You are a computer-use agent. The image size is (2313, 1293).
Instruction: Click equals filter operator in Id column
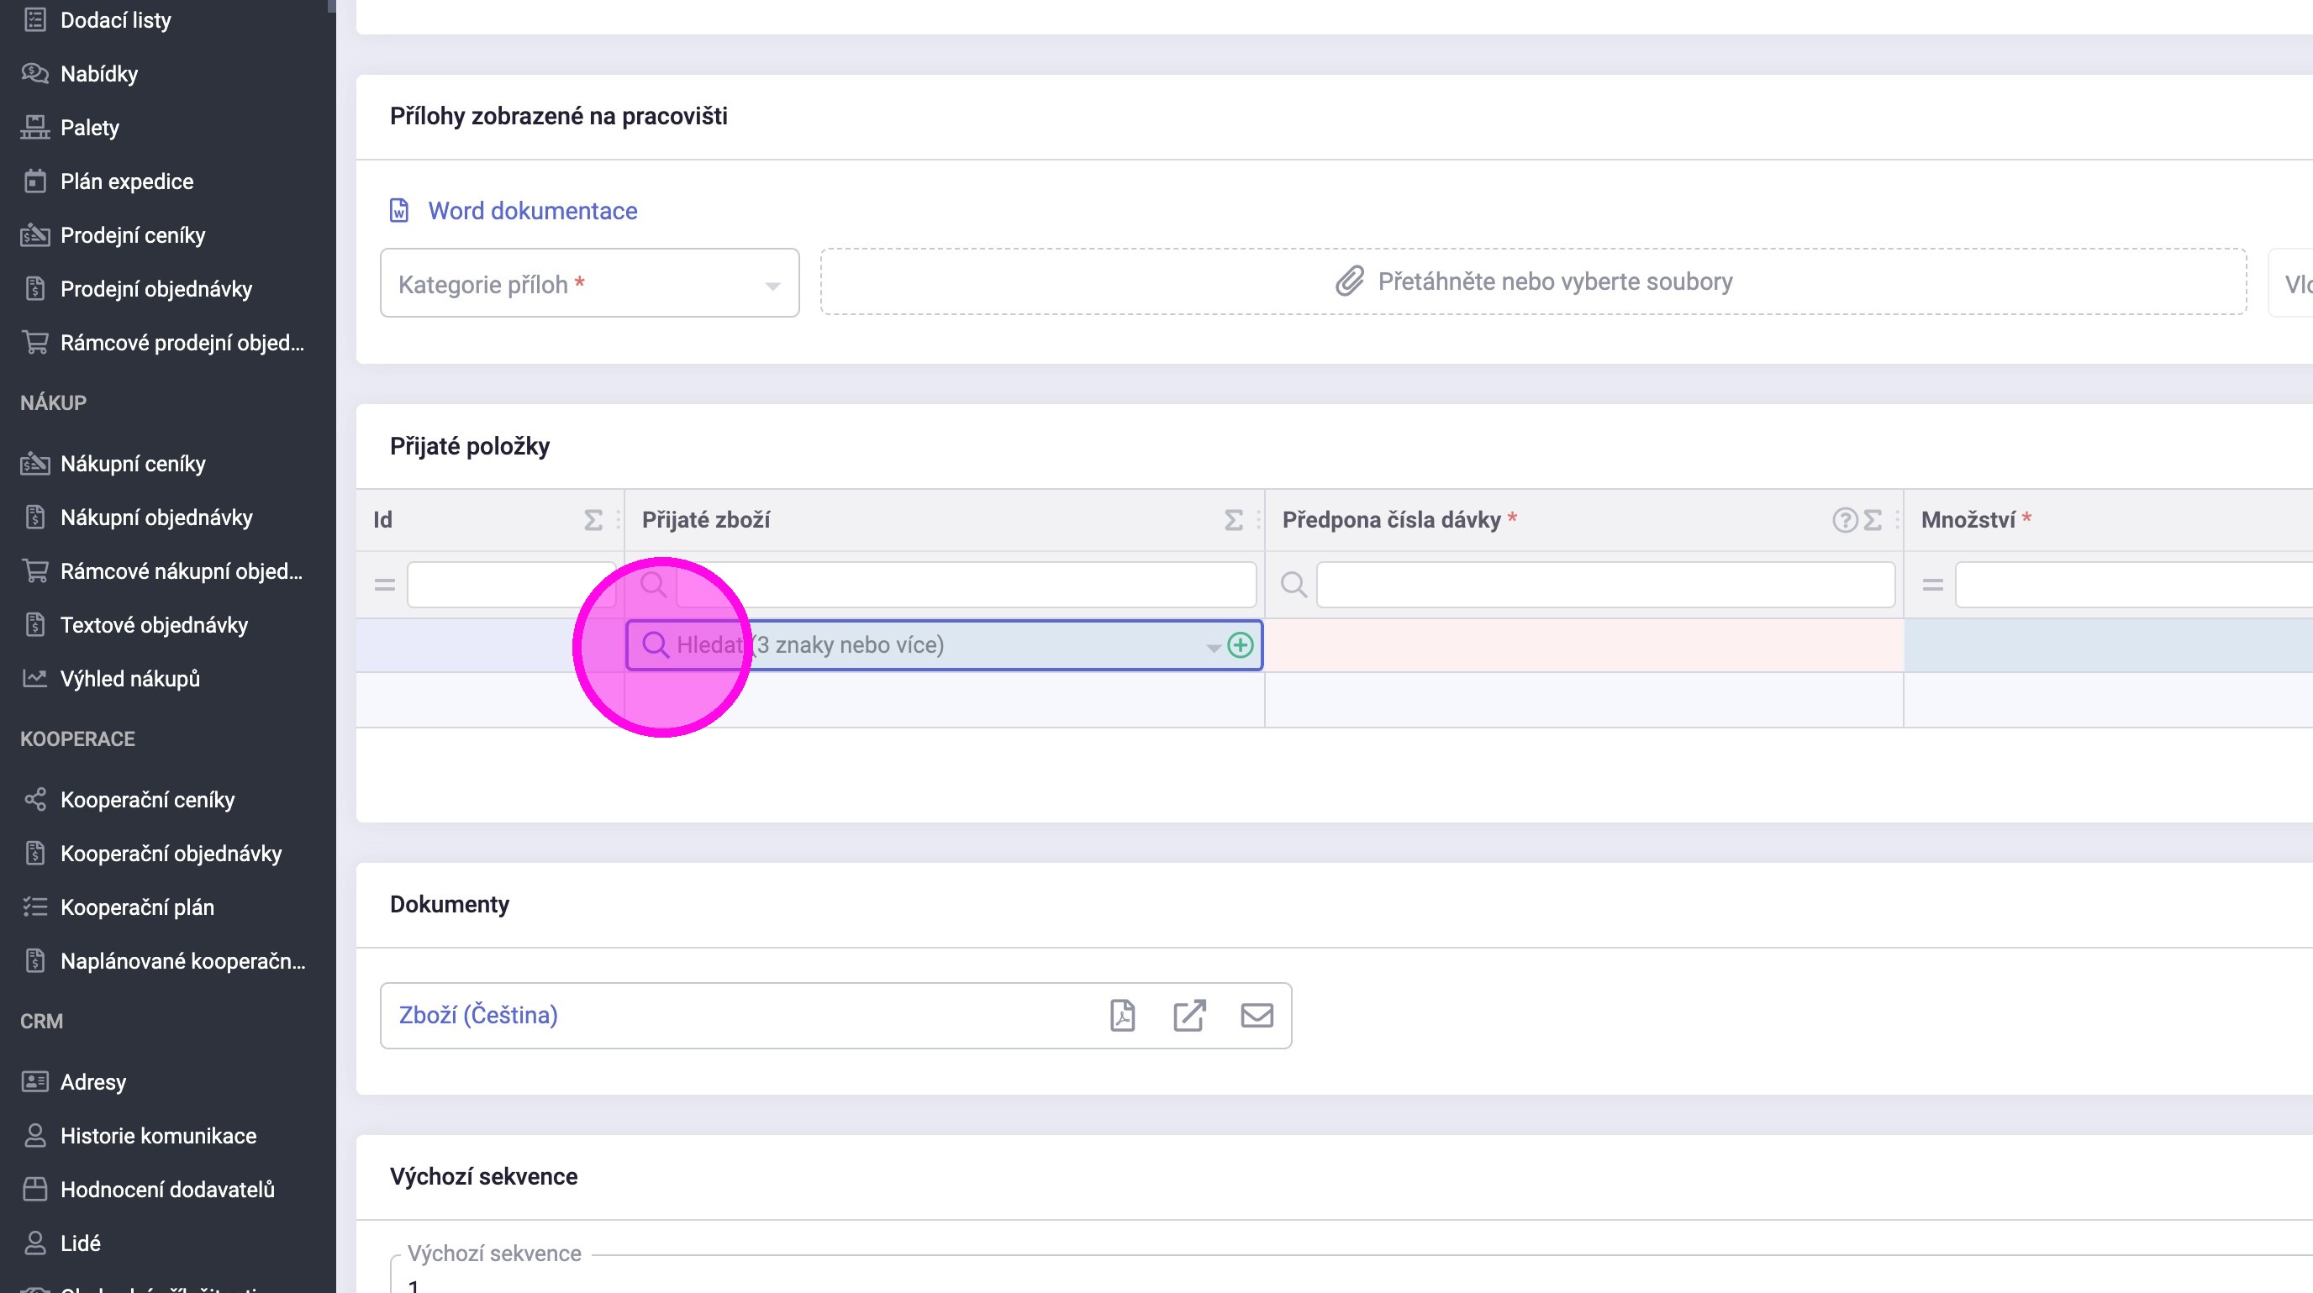click(385, 585)
